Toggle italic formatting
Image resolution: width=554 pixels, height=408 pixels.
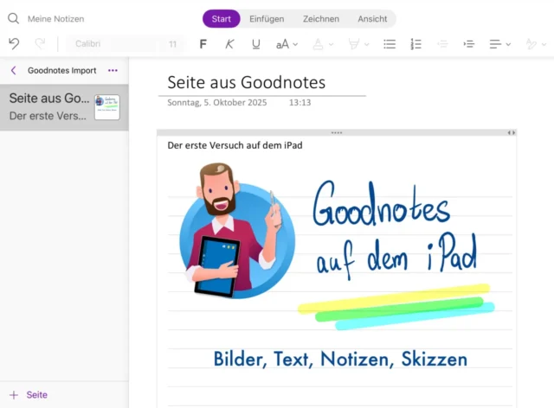229,43
